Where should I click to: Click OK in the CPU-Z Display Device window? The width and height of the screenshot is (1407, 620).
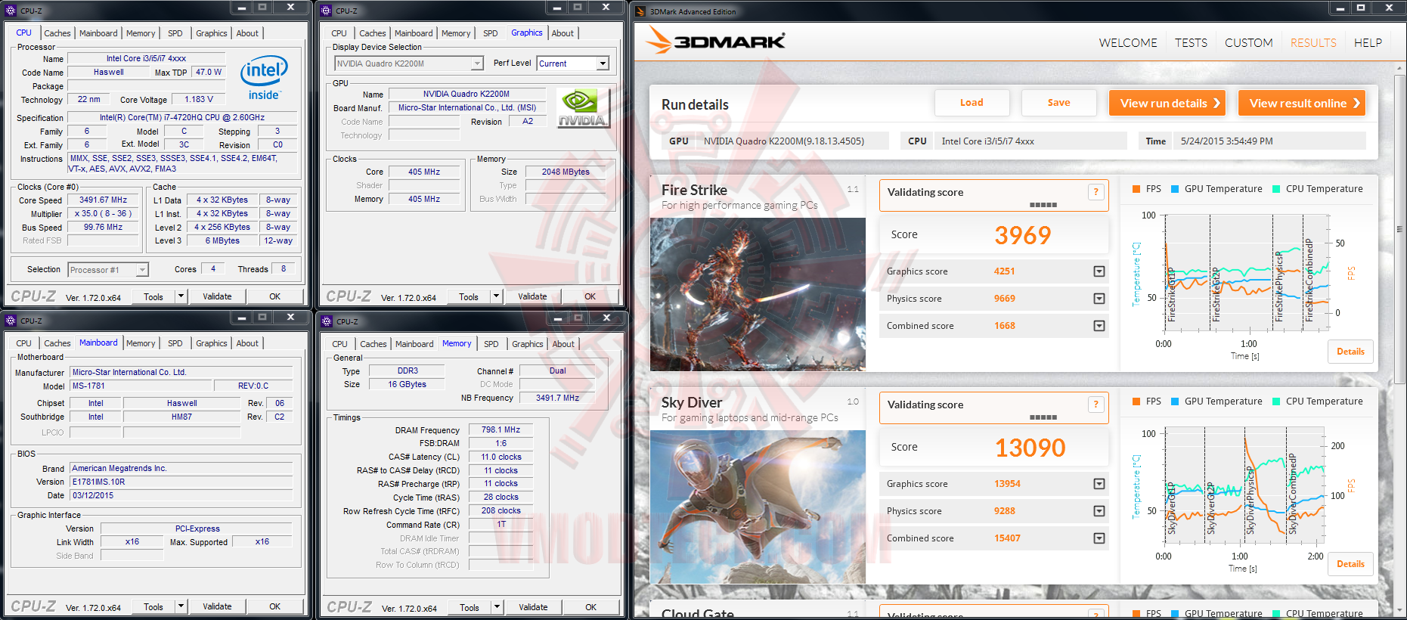pos(590,296)
